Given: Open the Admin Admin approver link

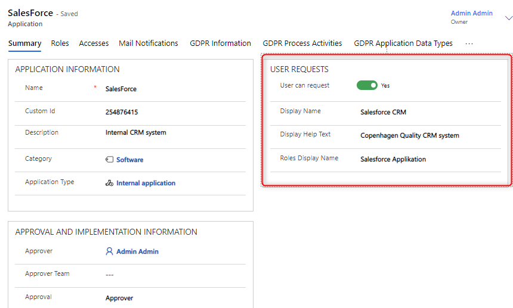Looking at the screenshot, I should (137, 251).
